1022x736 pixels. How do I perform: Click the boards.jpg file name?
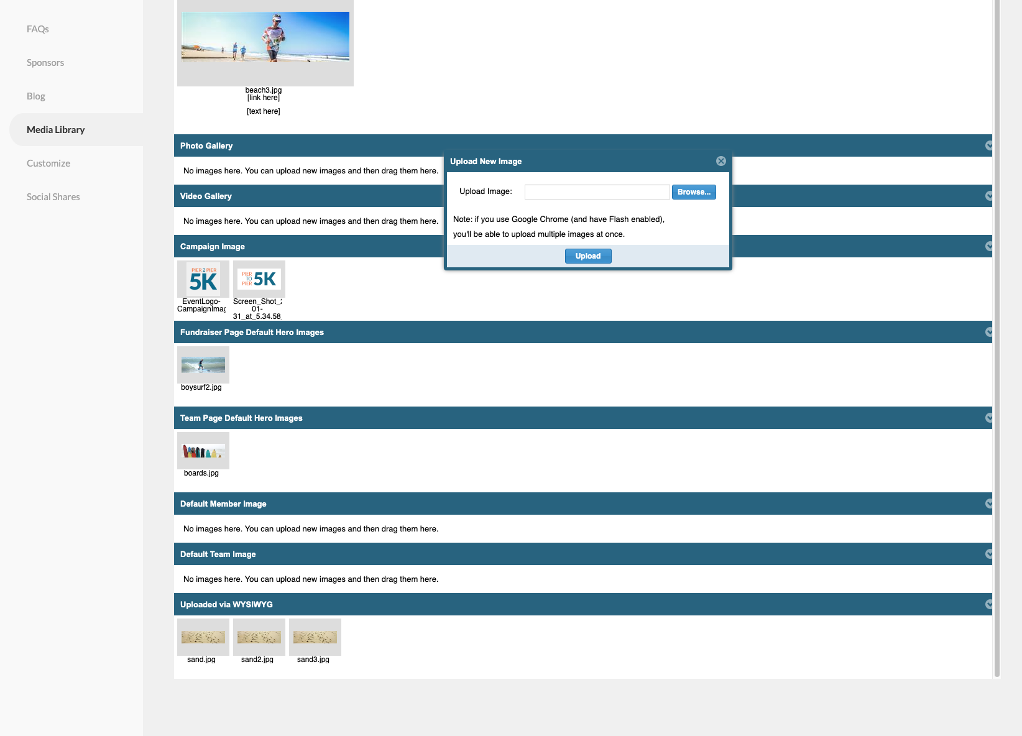(x=201, y=473)
